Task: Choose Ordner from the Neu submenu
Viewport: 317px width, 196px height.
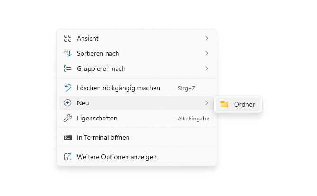Action: (238, 104)
